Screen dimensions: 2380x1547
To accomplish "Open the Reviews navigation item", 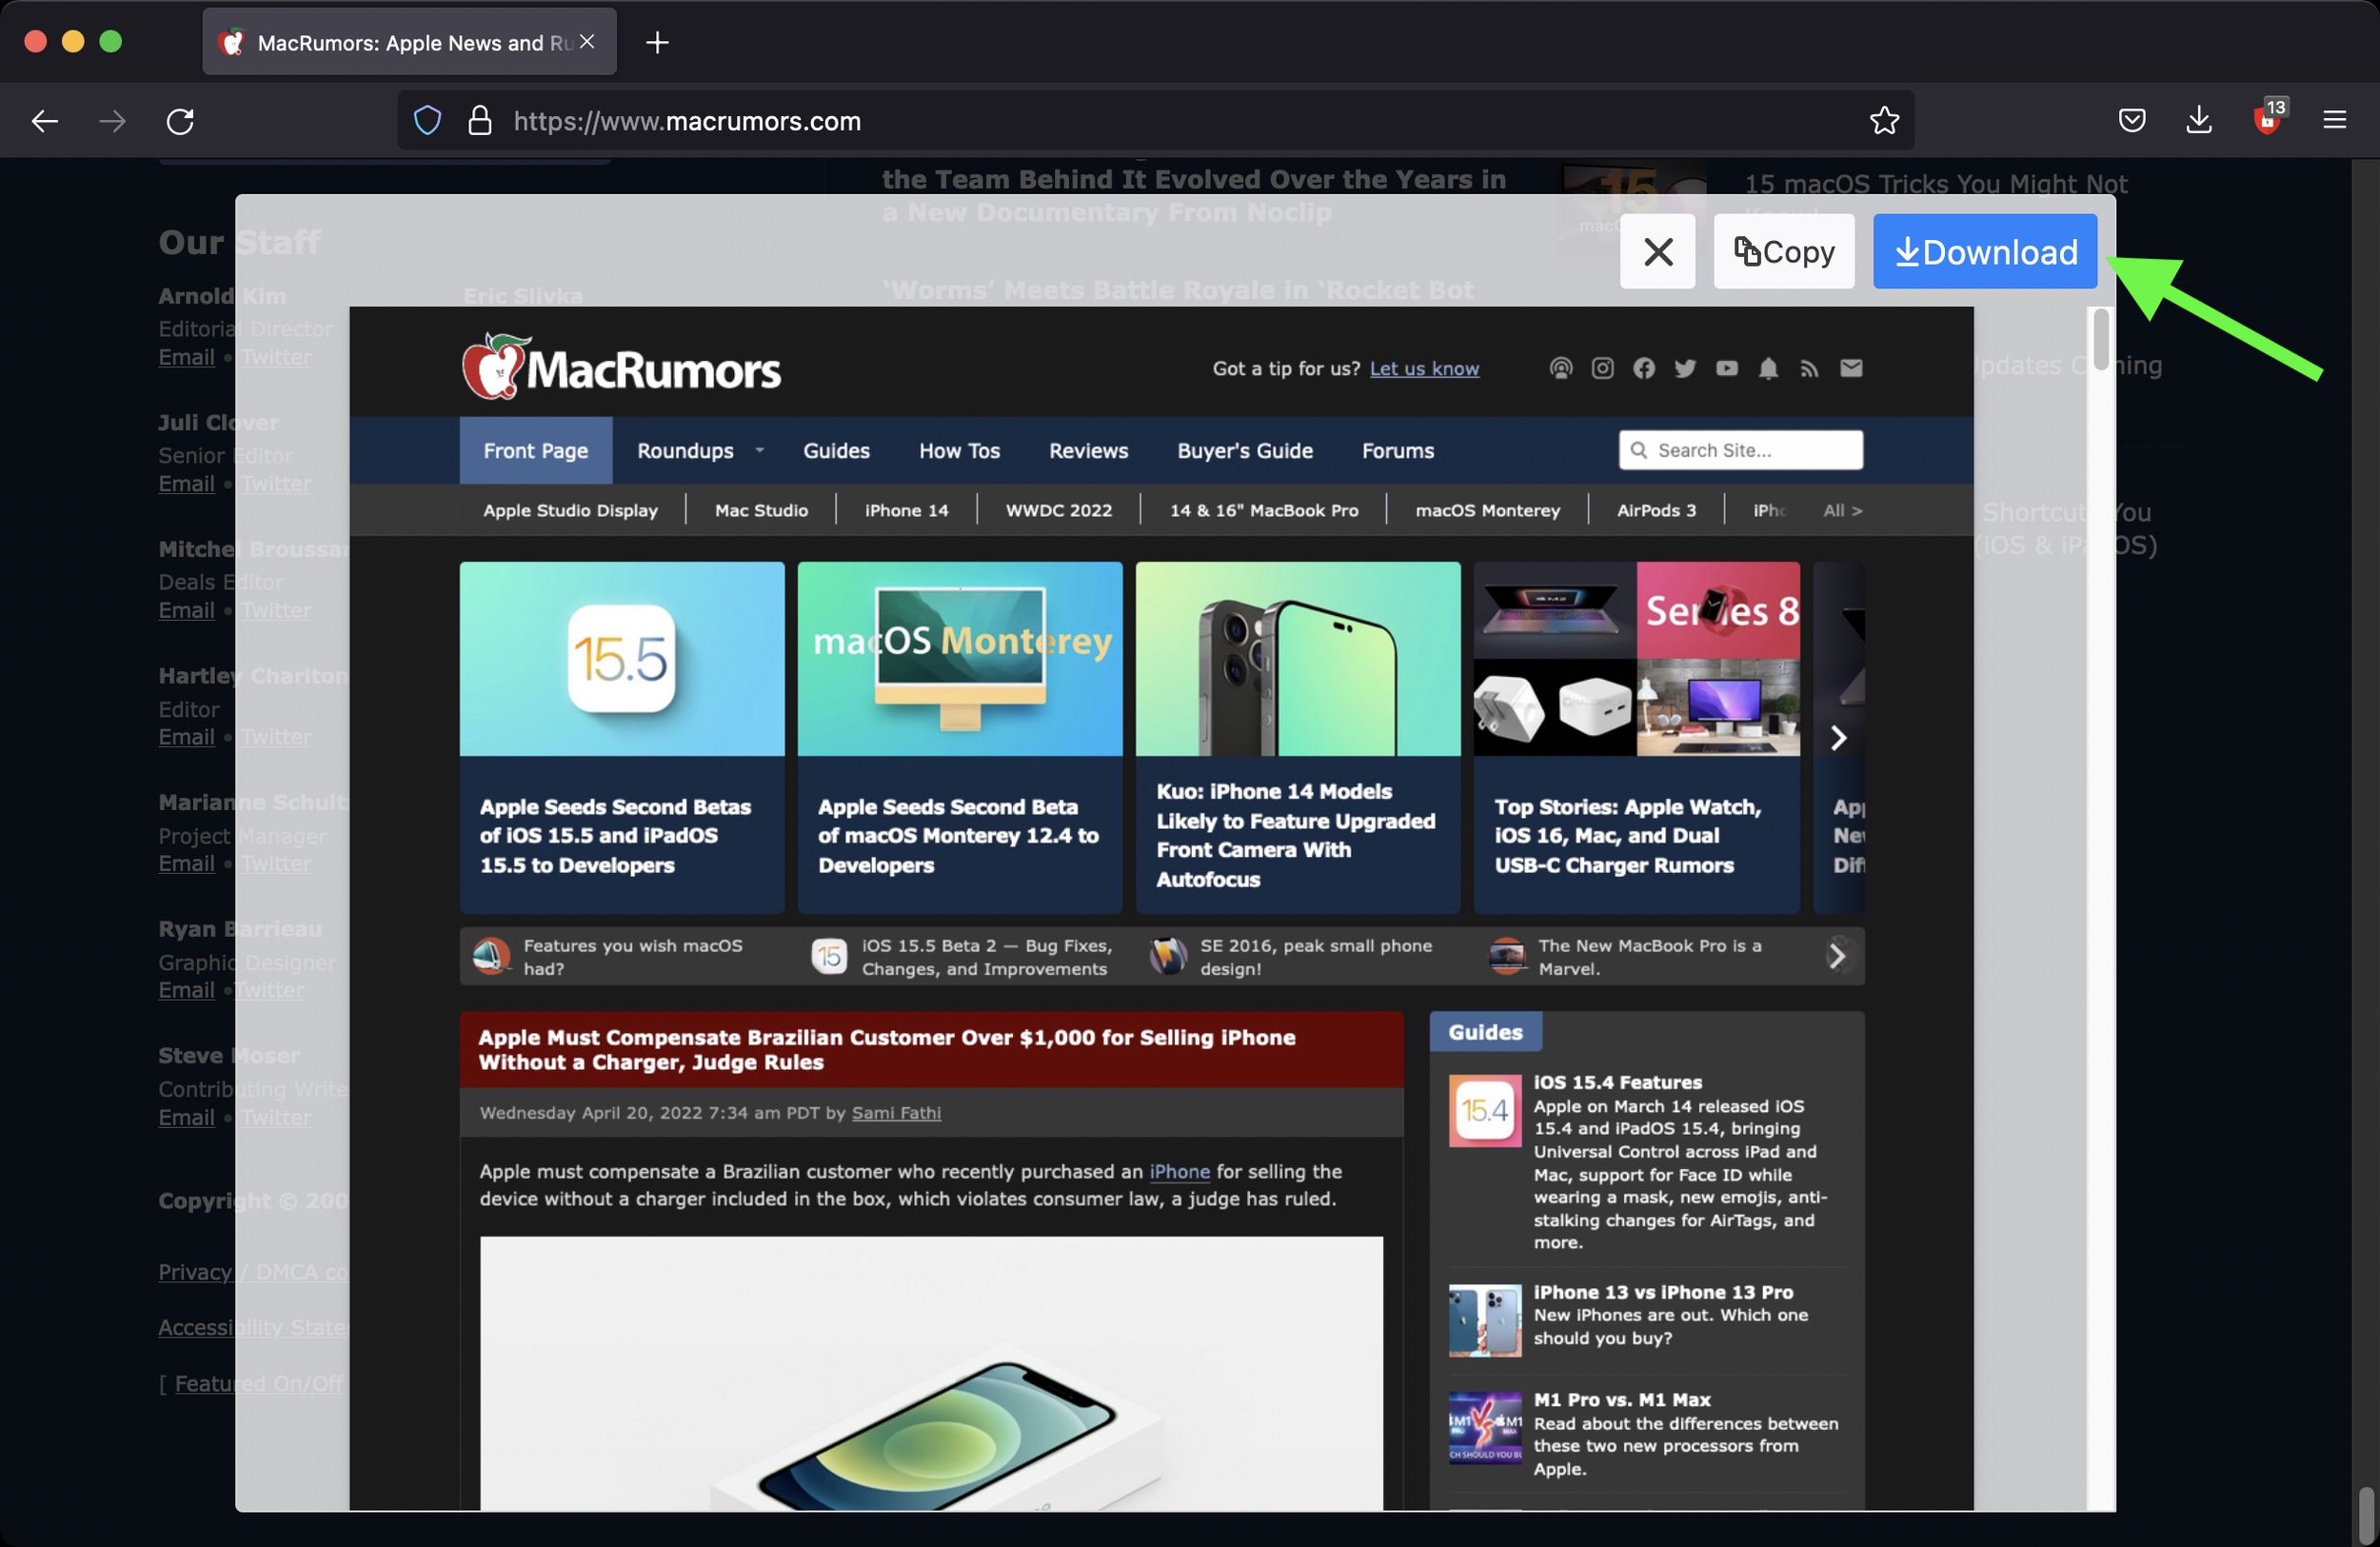I will tap(1088, 450).
